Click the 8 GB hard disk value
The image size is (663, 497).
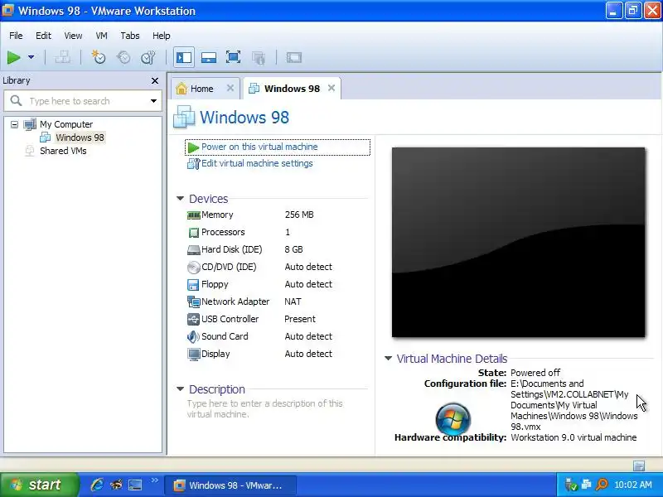294,249
